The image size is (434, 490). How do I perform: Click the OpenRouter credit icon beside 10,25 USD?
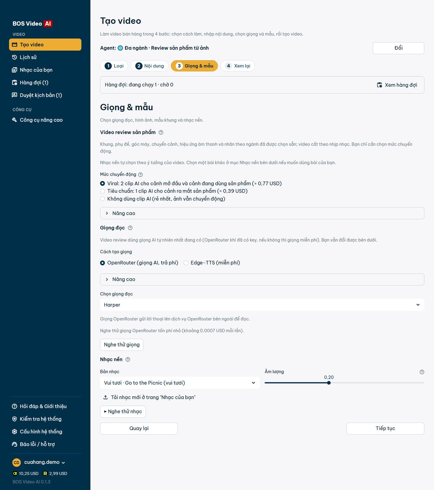pyautogui.click(x=15, y=473)
